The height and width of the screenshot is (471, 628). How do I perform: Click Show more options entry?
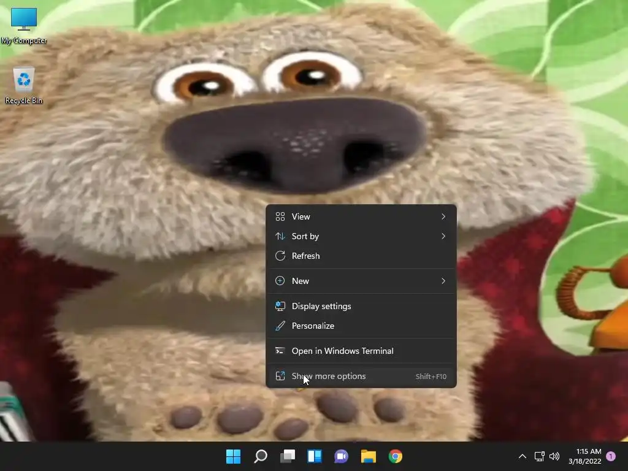point(361,377)
